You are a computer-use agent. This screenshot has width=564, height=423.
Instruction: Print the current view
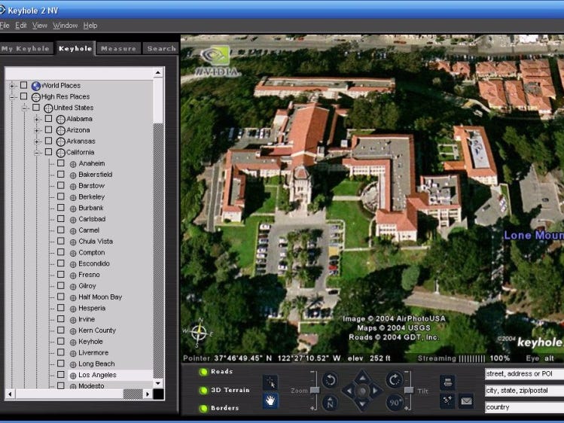tap(448, 382)
